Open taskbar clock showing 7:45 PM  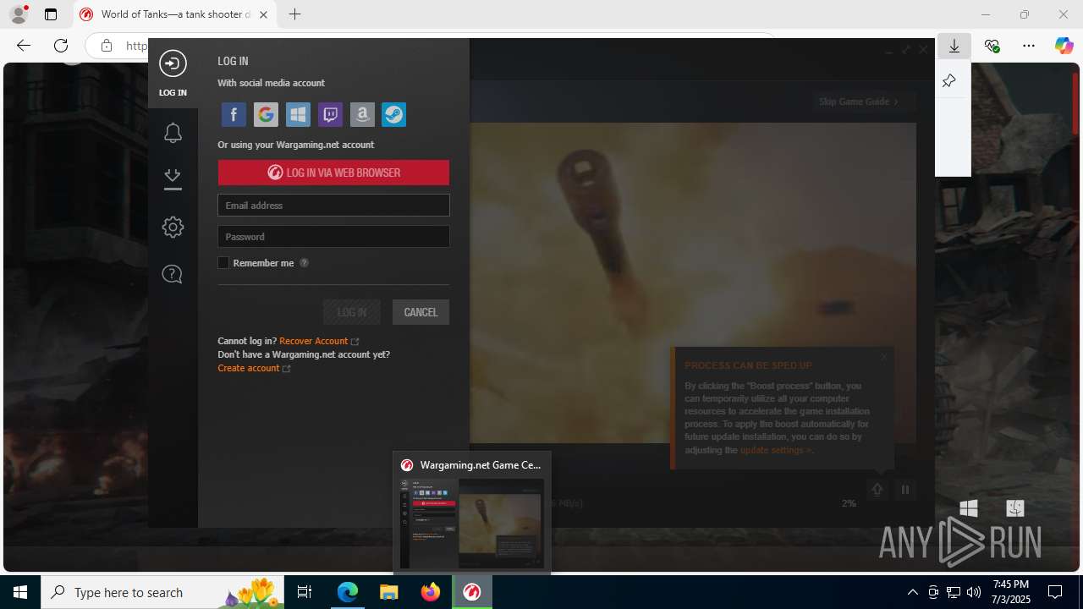(1011, 592)
